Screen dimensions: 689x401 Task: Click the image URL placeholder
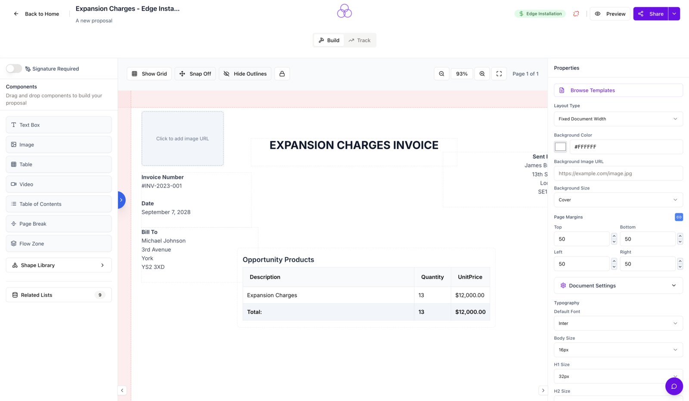point(183,138)
